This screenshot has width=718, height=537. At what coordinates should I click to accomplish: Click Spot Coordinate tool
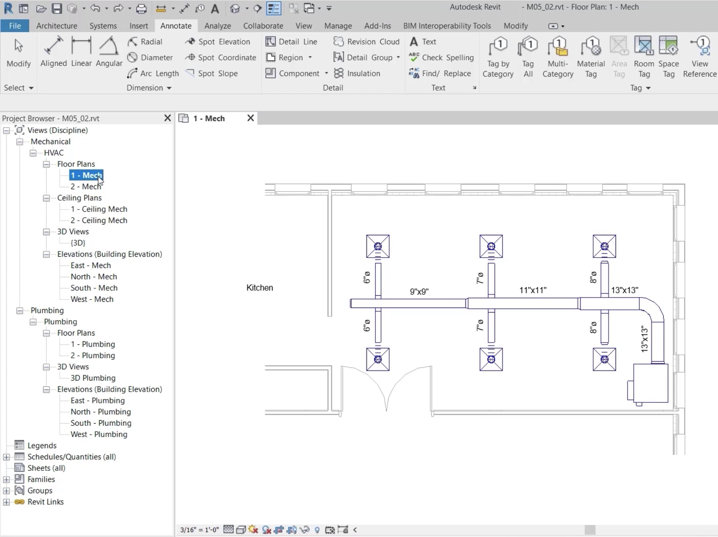[221, 57]
